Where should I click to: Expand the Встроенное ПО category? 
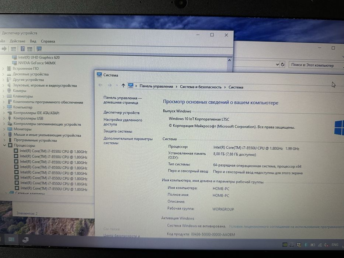[3, 69]
